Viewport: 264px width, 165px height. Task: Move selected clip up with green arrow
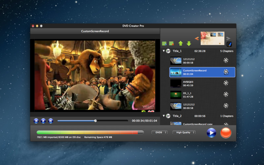(x=181, y=44)
